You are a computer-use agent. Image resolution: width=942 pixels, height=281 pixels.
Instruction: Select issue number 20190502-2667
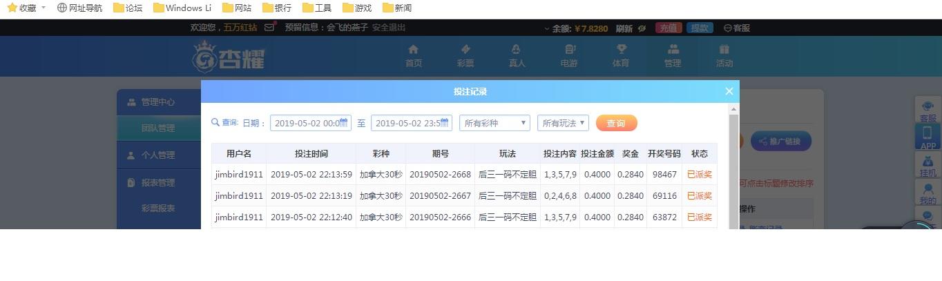440,195
